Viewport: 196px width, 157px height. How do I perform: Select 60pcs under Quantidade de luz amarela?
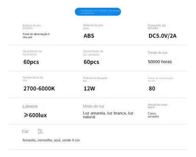(x=91, y=62)
